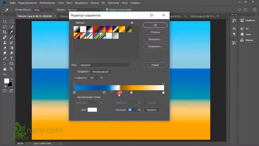Select the left opacity stop above gradient bar
259x146 pixels.
click(74, 83)
